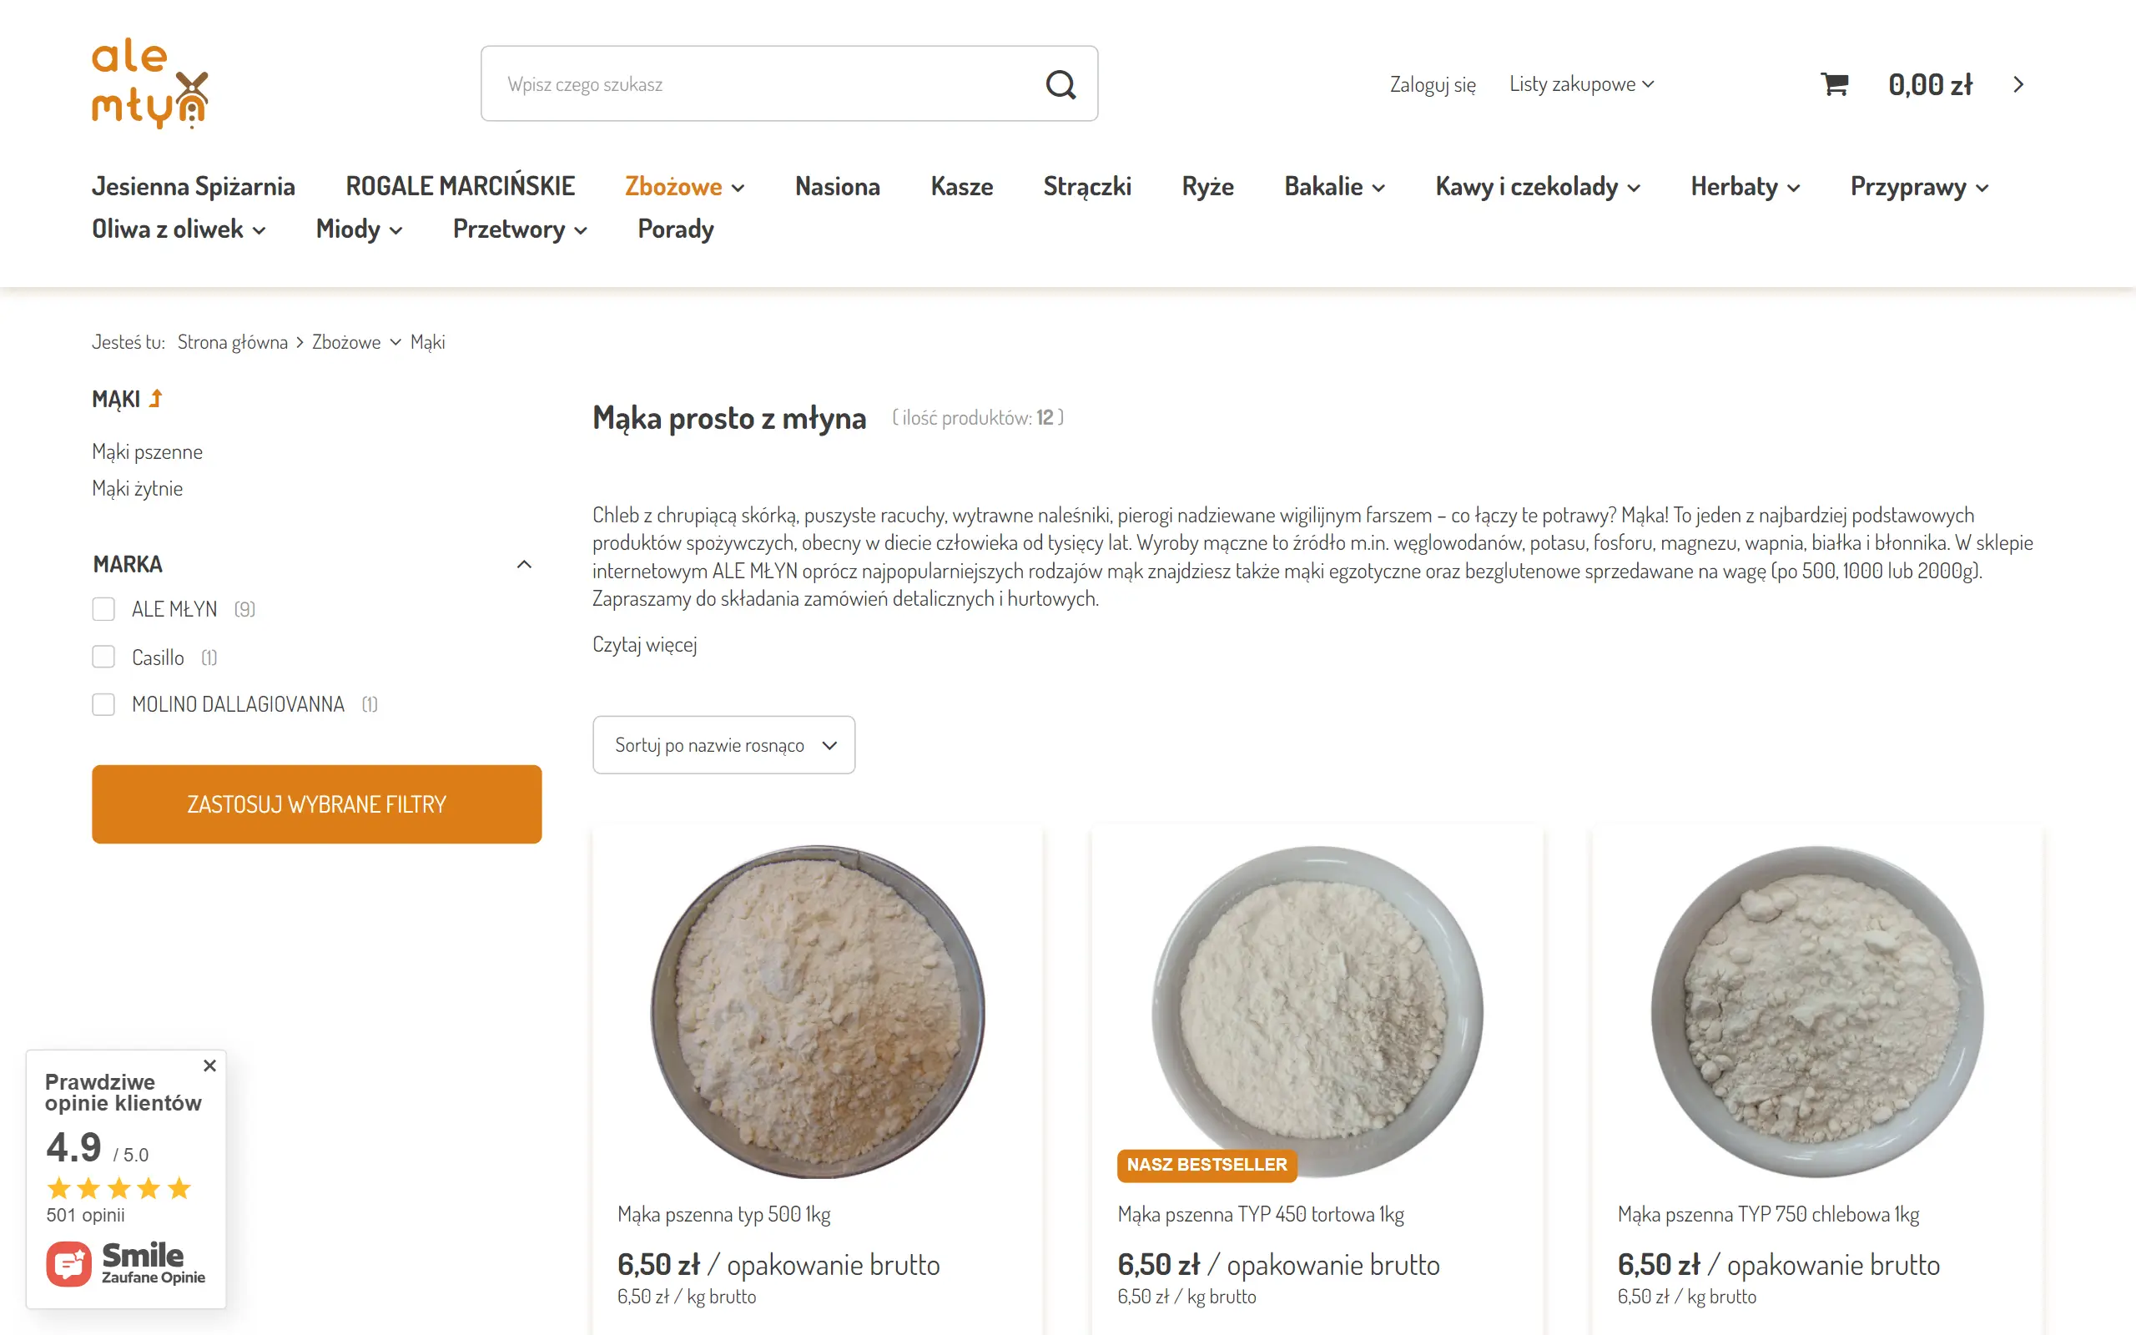Open the Sortuj po nazwie rosnąco dropdown

(723, 745)
